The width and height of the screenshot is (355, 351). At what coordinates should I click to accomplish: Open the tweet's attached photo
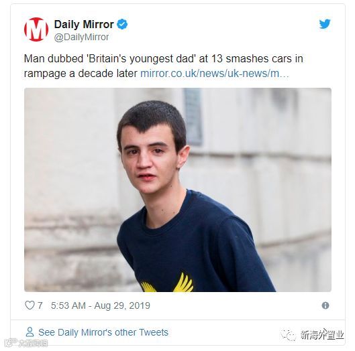pyautogui.click(x=178, y=190)
